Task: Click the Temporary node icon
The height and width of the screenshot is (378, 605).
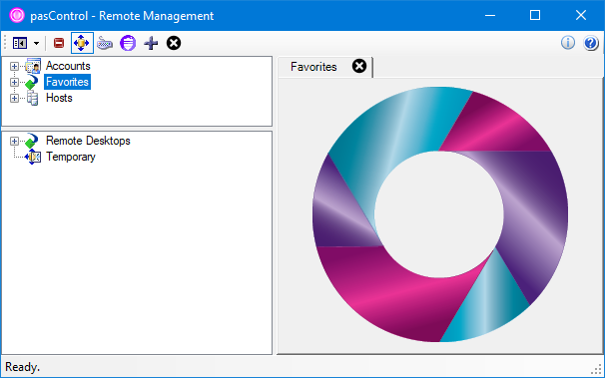Action: (x=33, y=157)
